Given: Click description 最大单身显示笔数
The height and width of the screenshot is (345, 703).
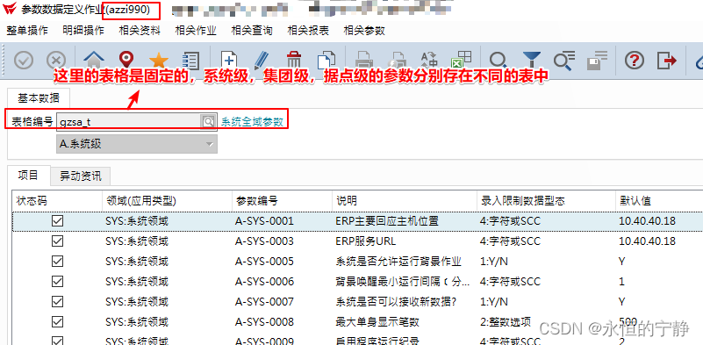Looking at the screenshot, I should pos(377,322).
